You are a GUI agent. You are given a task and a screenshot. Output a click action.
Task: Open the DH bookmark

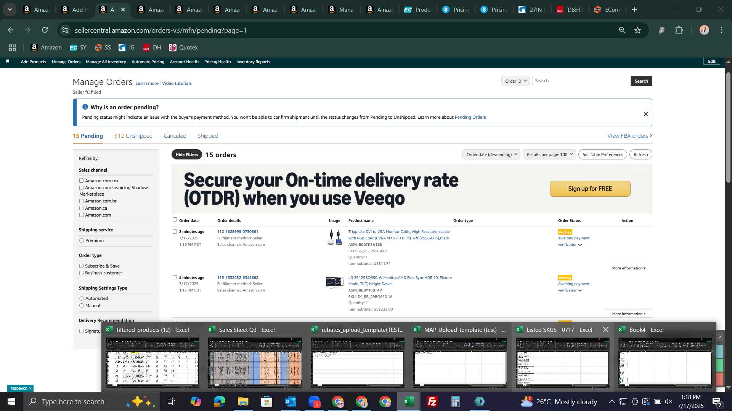pyautogui.click(x=152, y=48)
